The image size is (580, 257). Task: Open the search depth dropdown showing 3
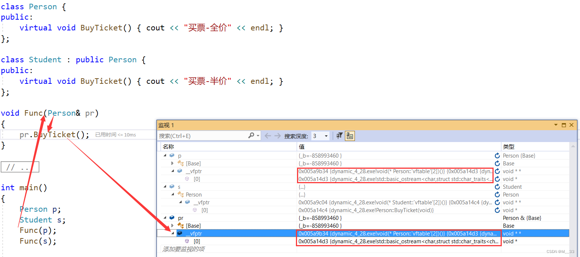coord(320,136)
